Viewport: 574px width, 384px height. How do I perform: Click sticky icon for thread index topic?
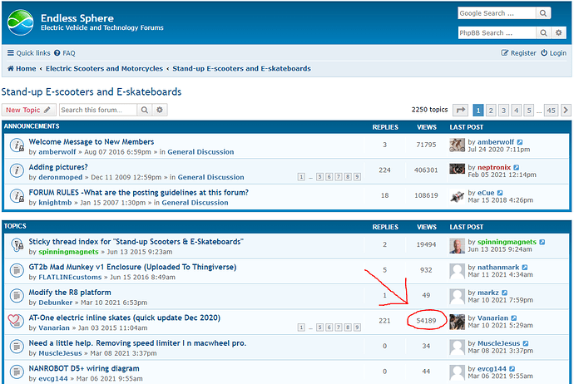click(x=17, y=245)
